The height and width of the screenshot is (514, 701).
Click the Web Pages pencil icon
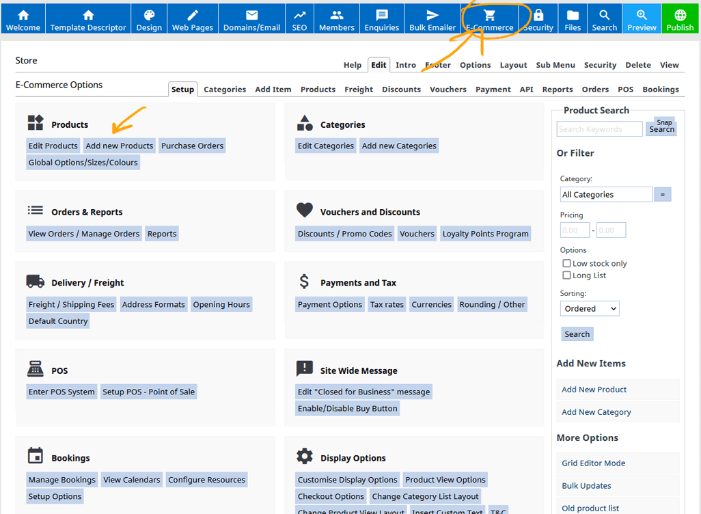[193, 15]
